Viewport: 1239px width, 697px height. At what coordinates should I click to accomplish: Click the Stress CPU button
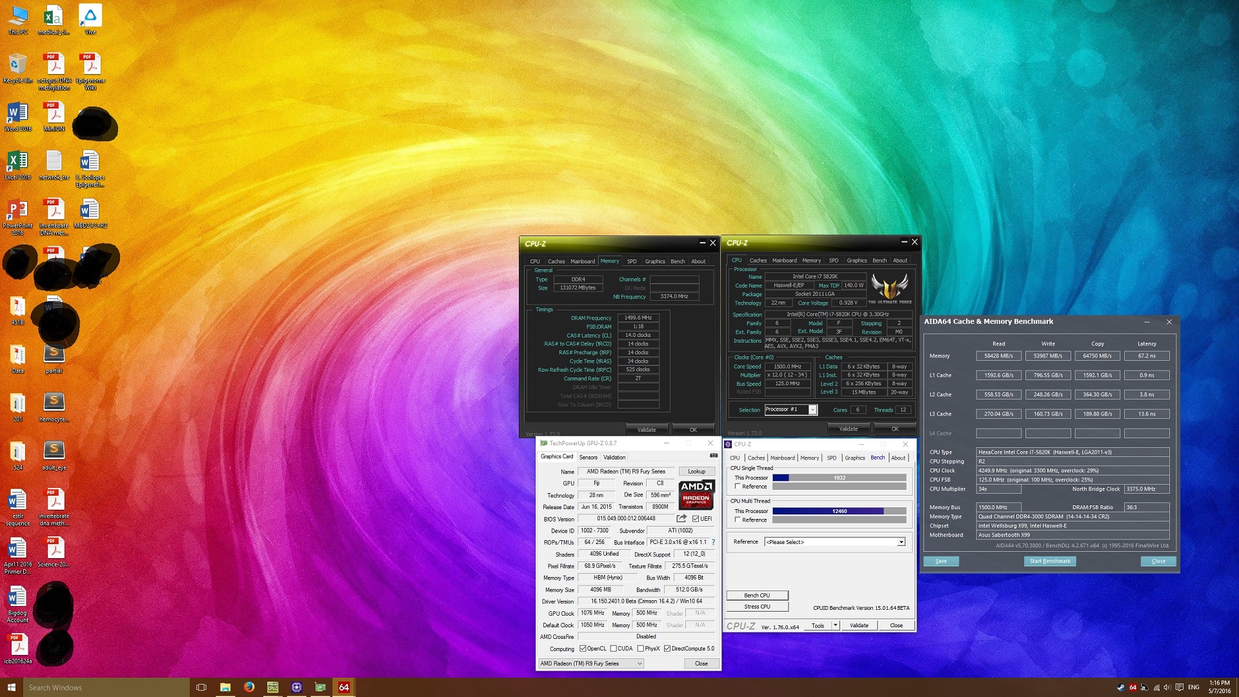pos(757,607)
